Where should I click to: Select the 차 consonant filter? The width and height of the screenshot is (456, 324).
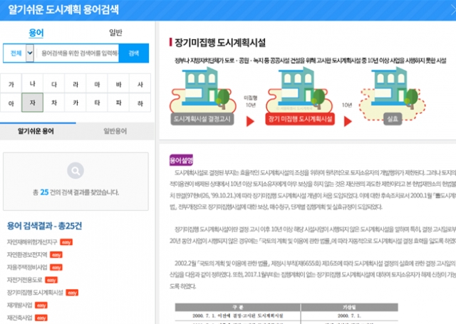(x=54, y=103)
